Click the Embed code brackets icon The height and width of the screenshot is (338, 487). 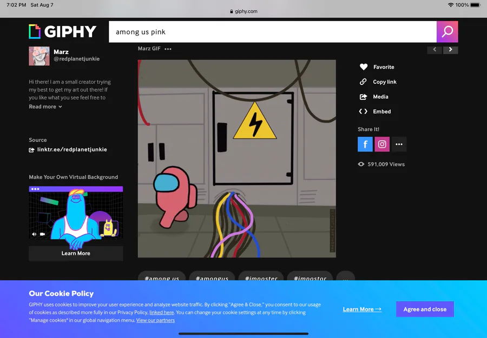[363, 111]
